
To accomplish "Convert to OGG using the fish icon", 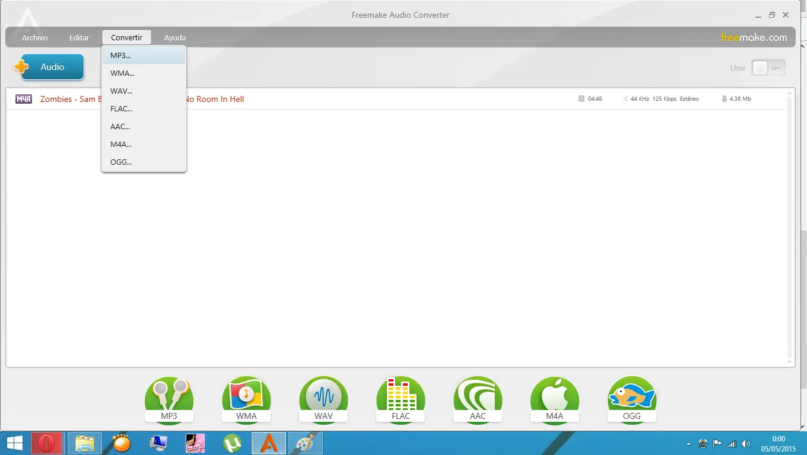I will 632,400.
